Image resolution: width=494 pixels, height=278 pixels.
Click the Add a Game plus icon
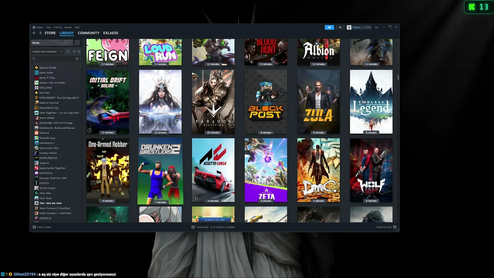[x=34, y=227]
